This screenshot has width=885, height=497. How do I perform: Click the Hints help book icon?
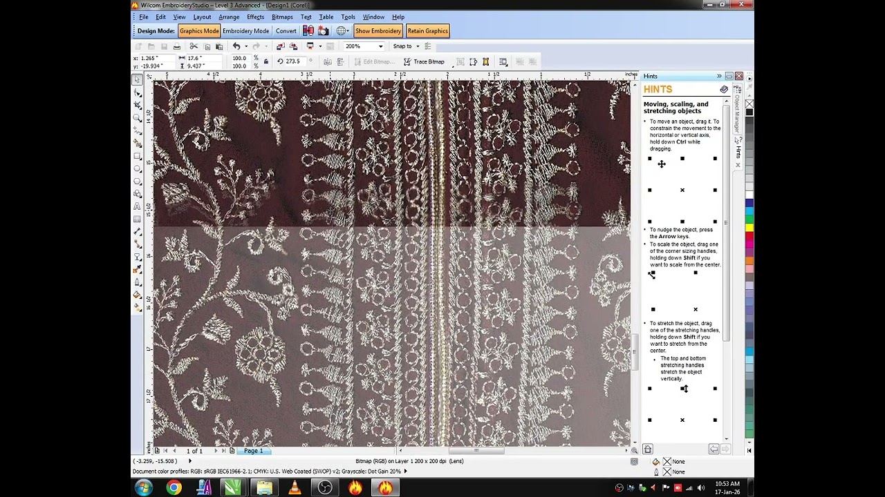coord(724,90)
